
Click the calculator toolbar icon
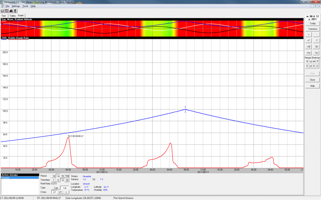click(15, 11)
